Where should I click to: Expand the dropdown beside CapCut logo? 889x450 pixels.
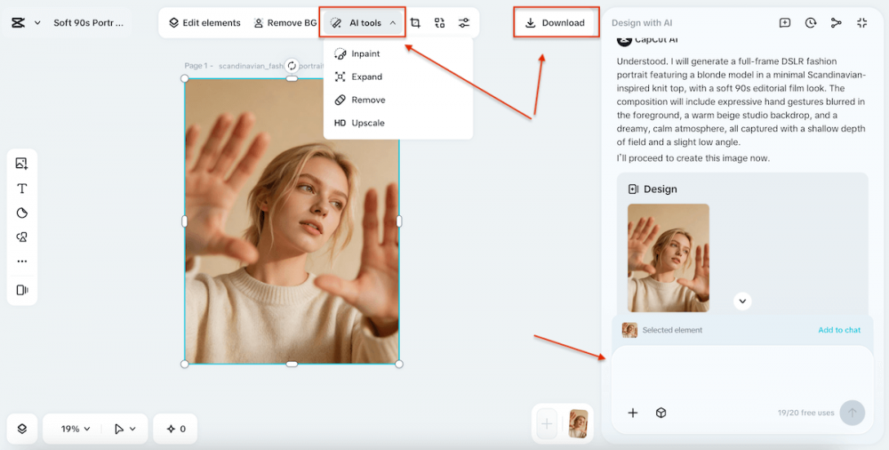37,23
